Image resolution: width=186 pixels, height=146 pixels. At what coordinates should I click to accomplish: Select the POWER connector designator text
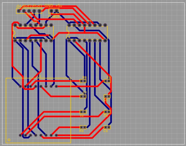tap(54, 16)
